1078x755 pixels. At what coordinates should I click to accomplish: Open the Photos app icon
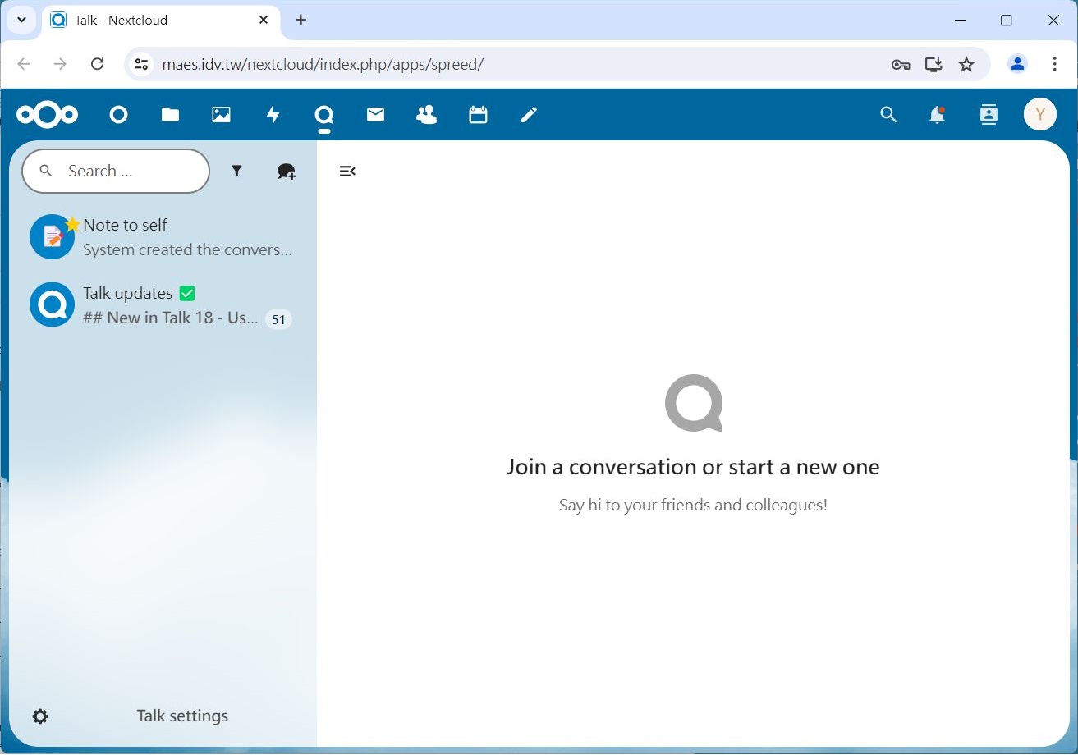pyautogui.click(x=221, y=115)
